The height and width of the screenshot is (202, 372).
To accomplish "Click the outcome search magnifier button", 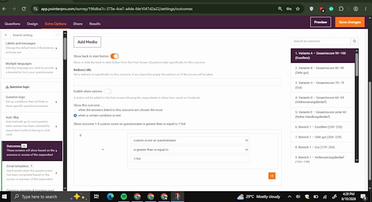I will click(x=354, y=41).
